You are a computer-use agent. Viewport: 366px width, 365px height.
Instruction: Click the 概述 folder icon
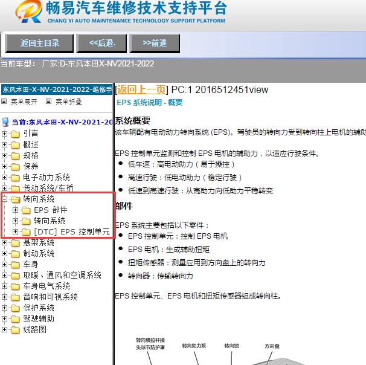point(15,145)
